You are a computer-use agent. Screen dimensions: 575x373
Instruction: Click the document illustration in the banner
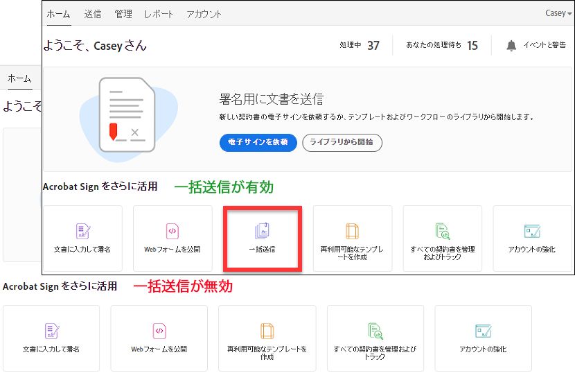coord(128,119)
